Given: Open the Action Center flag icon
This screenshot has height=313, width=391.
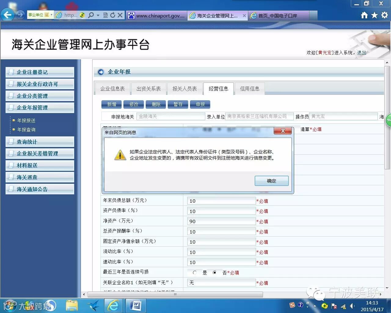Looking at the screenshot, I should [x=334, y=306].
